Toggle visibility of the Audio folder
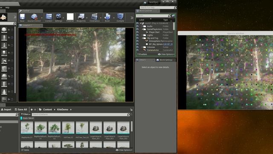This screenshot has height=154, width=273. (137, 26)
